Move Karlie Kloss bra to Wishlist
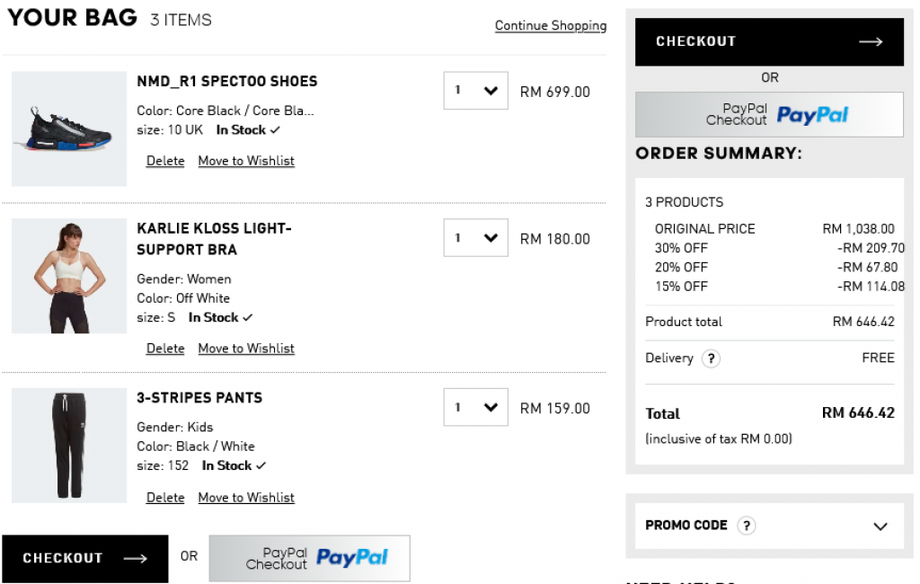 pos(246,349)
